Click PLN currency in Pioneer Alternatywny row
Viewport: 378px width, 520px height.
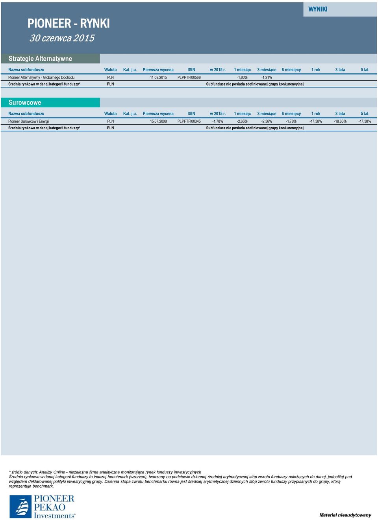click(110, 77)
